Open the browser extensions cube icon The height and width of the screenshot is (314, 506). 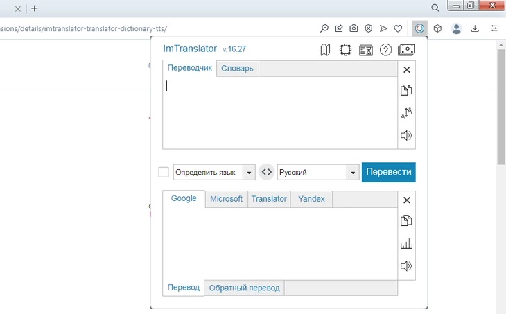(x=437, y=28)
